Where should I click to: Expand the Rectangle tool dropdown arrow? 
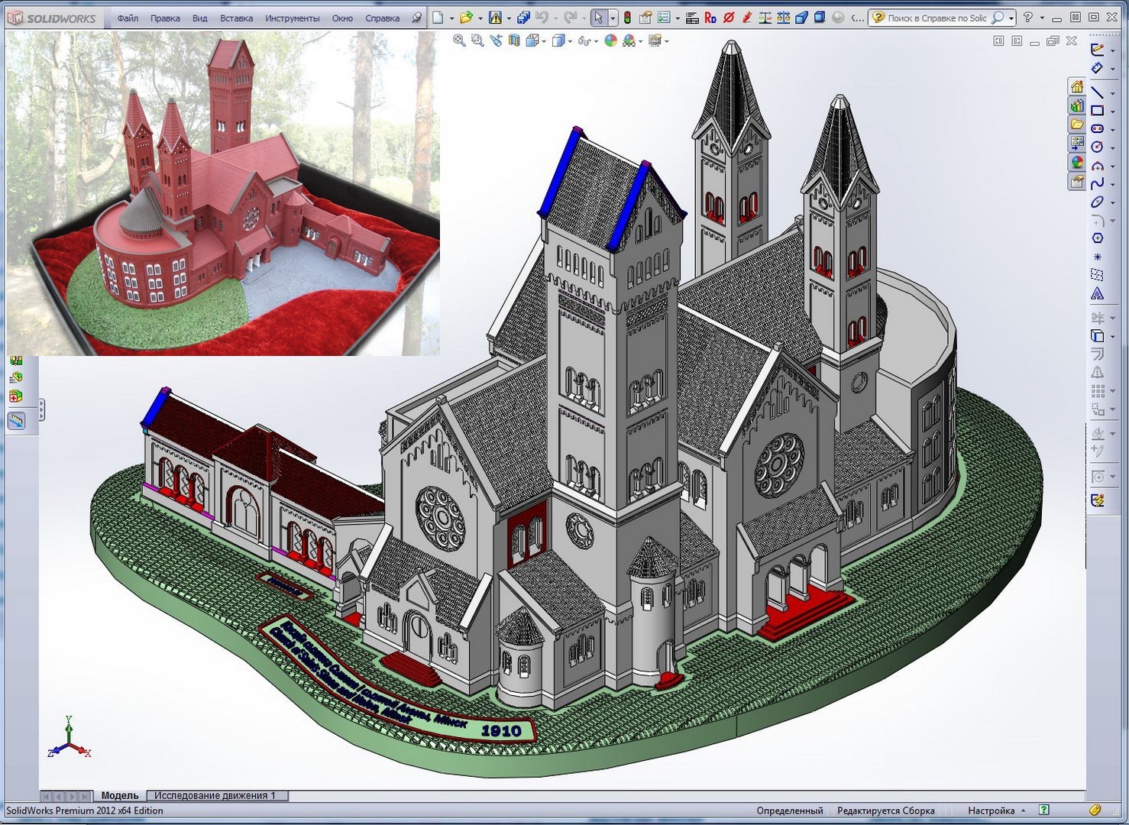click(1112, 112)
